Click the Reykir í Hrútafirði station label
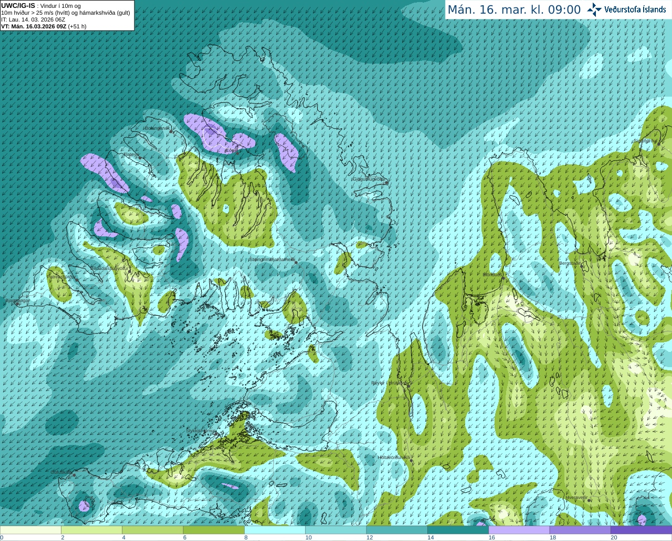Image resolution: width=672 pixels, height=541 pixels. click(x=389, y=383)
